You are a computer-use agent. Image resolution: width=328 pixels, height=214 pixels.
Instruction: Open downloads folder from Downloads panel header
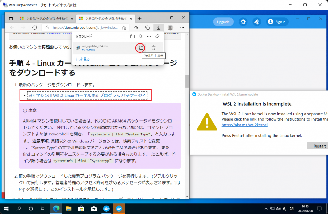pyautogui.click(x=132, y=36)
